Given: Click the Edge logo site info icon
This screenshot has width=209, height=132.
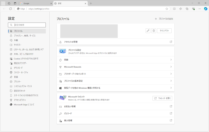Looking at the screenshot, I should [18, 9].
